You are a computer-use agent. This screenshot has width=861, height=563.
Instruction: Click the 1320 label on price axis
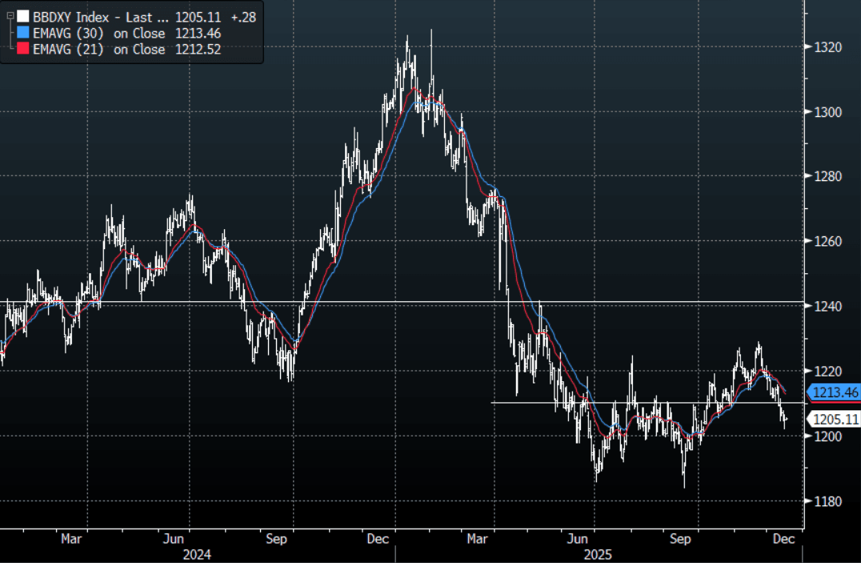pos(827,47)
